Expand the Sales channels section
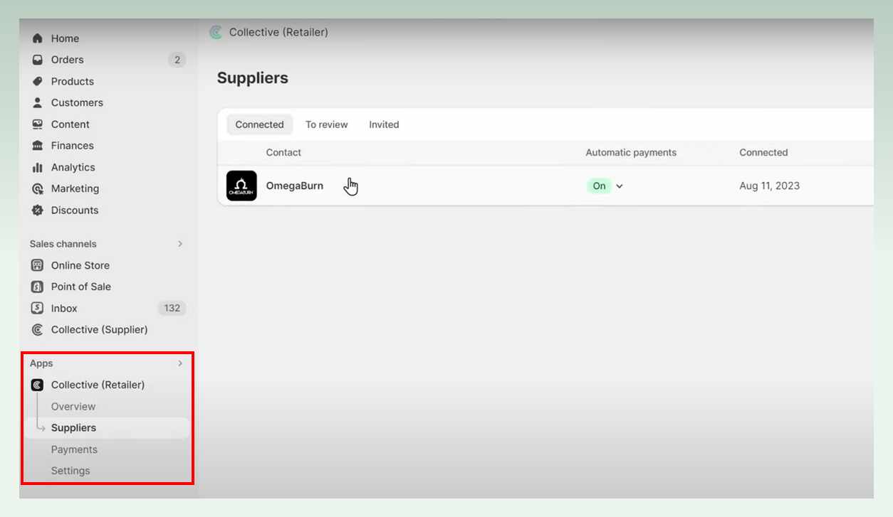Image resolution: width=893 pixels, height=517 pixels. pyautogui.click(x=180, y=244)
